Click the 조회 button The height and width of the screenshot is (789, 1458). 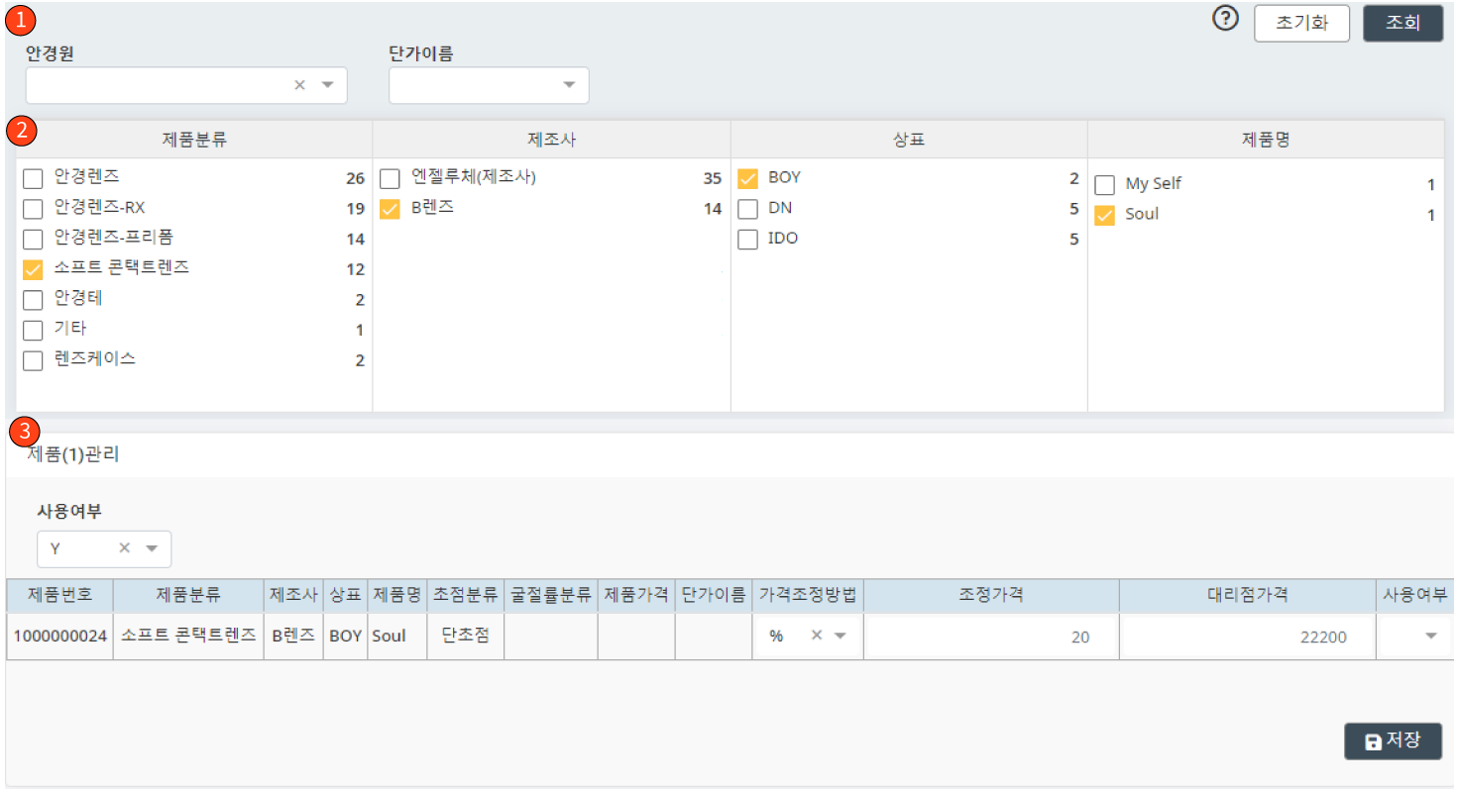click(1402, 23)
